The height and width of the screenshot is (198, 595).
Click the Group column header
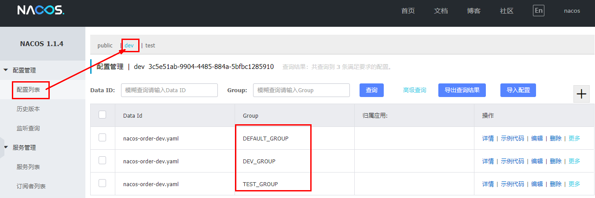[x=250, y=116]
